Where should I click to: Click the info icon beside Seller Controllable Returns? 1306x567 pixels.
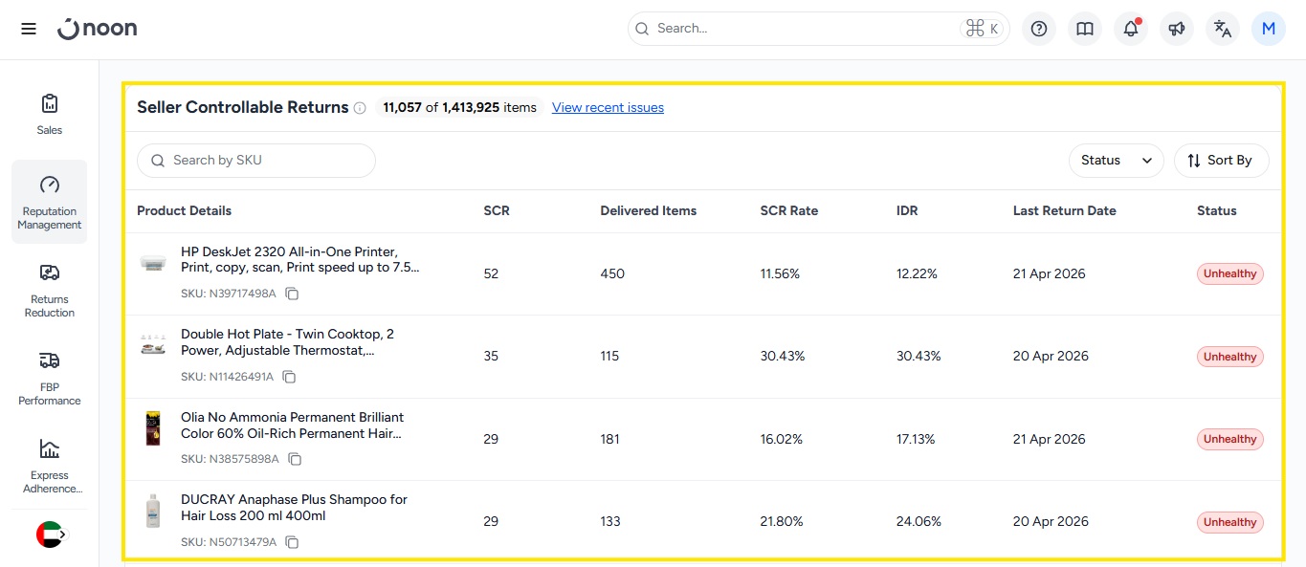click(360, 108)
